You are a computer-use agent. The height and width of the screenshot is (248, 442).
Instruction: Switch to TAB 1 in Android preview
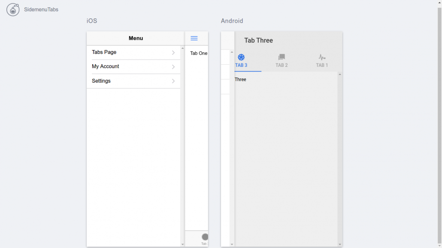point(322,65)
